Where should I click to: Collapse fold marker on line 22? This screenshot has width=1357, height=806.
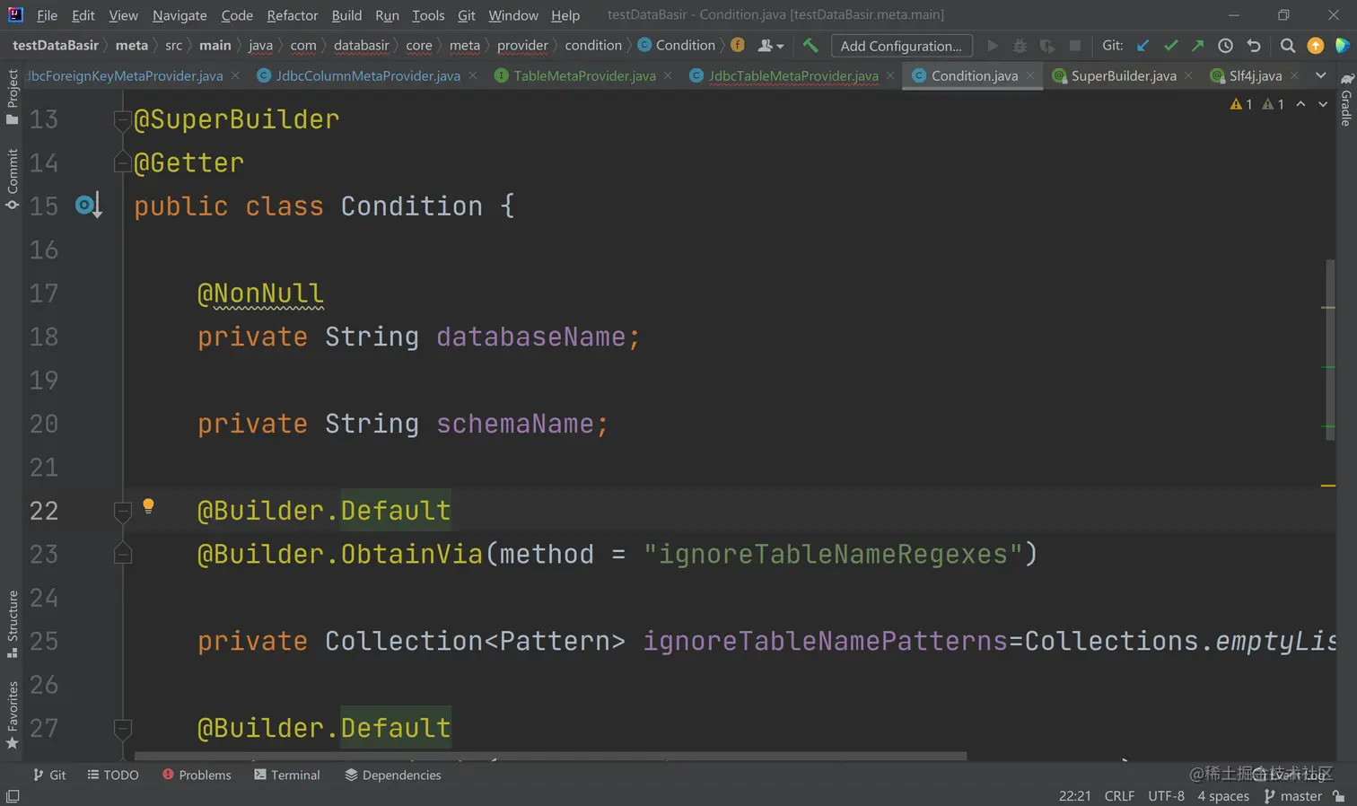click(x=123, y=511)
